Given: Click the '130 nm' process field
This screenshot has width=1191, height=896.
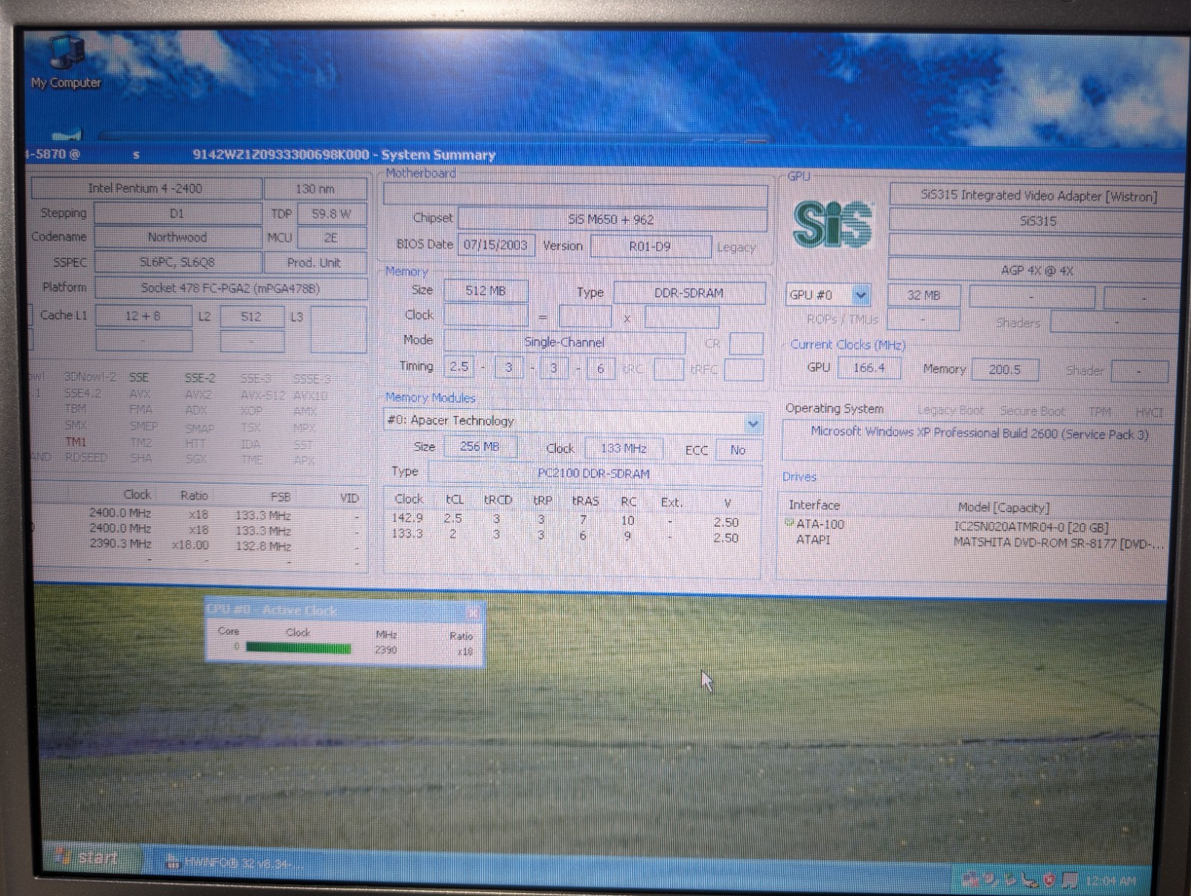Looking at the screenshot, I should point(316,189).
